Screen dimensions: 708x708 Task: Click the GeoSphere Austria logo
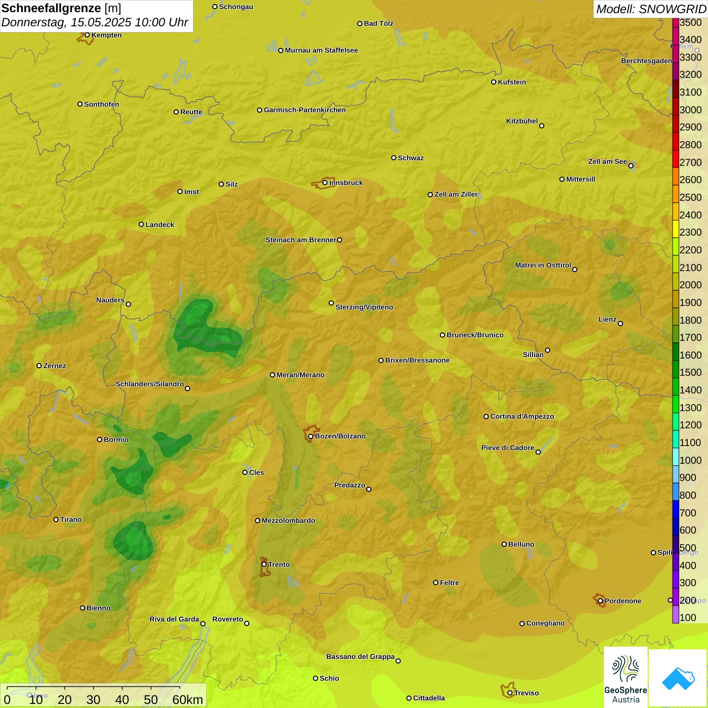(x=626, y=677)
